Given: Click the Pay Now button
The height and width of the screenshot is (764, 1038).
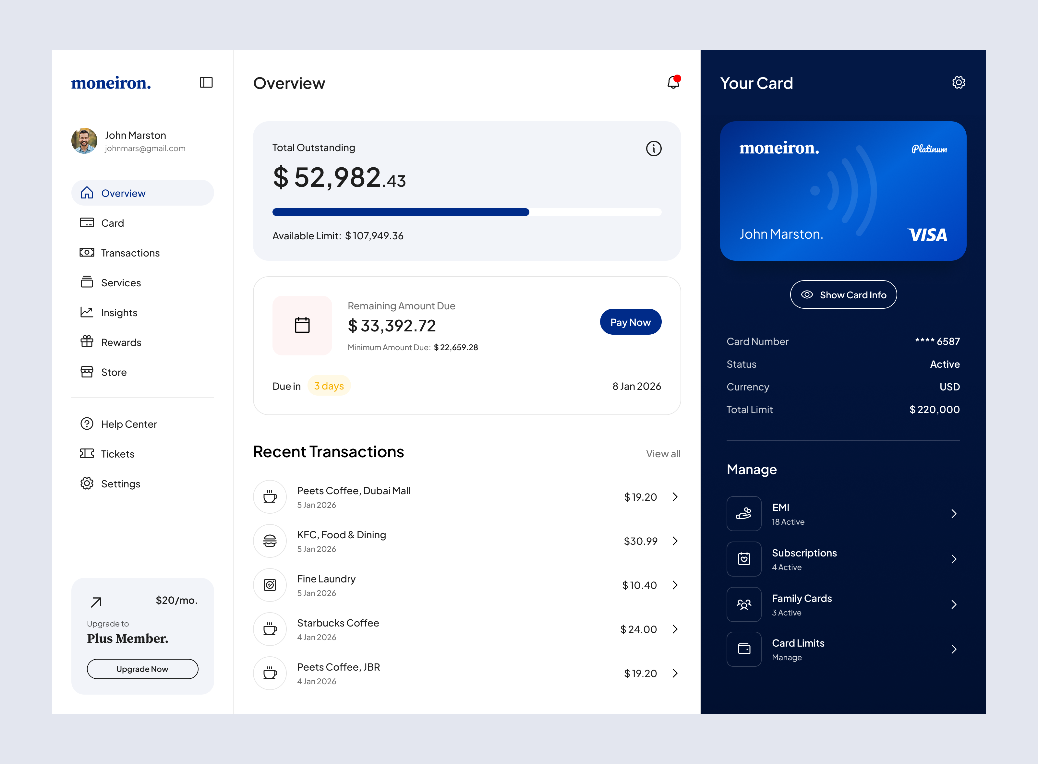Looking at the screenshot, I should click(x=631, y=321).
